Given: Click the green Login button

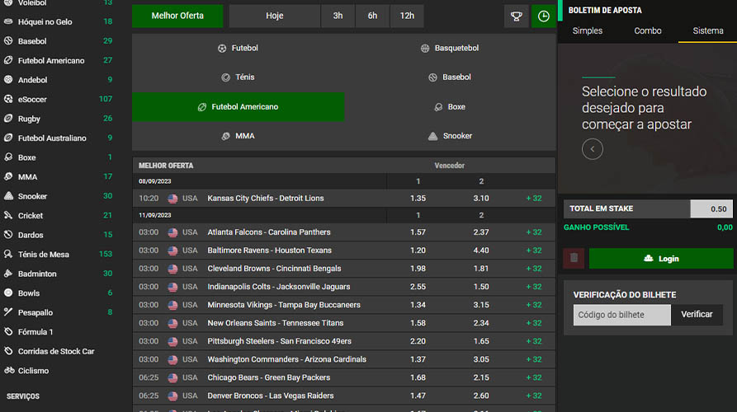Looking at the screenshot, I should coord(661,259).
